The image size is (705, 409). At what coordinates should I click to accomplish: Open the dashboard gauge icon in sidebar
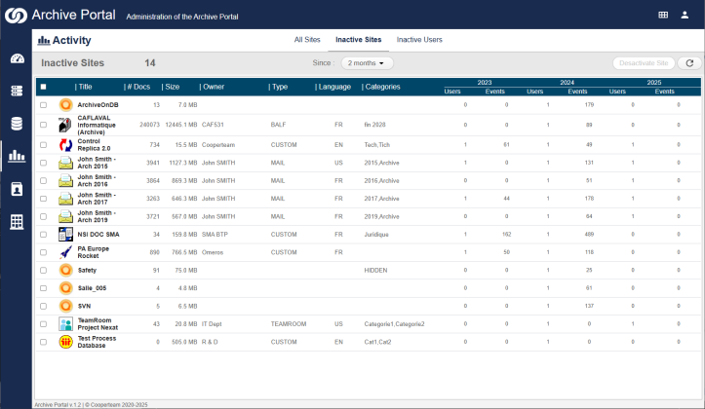(x=18, y=58)
